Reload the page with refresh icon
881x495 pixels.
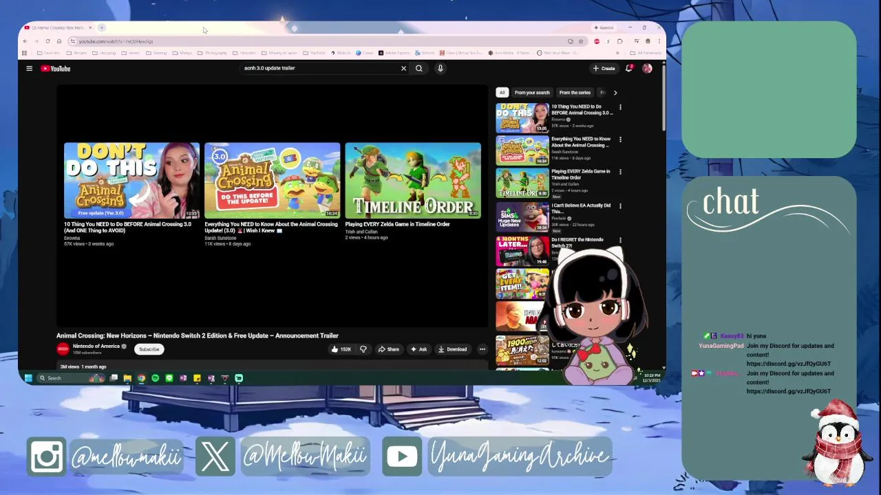pos(47,41)
